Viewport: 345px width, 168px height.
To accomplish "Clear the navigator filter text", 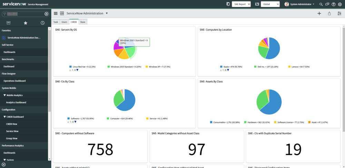I will coord(47,14).
